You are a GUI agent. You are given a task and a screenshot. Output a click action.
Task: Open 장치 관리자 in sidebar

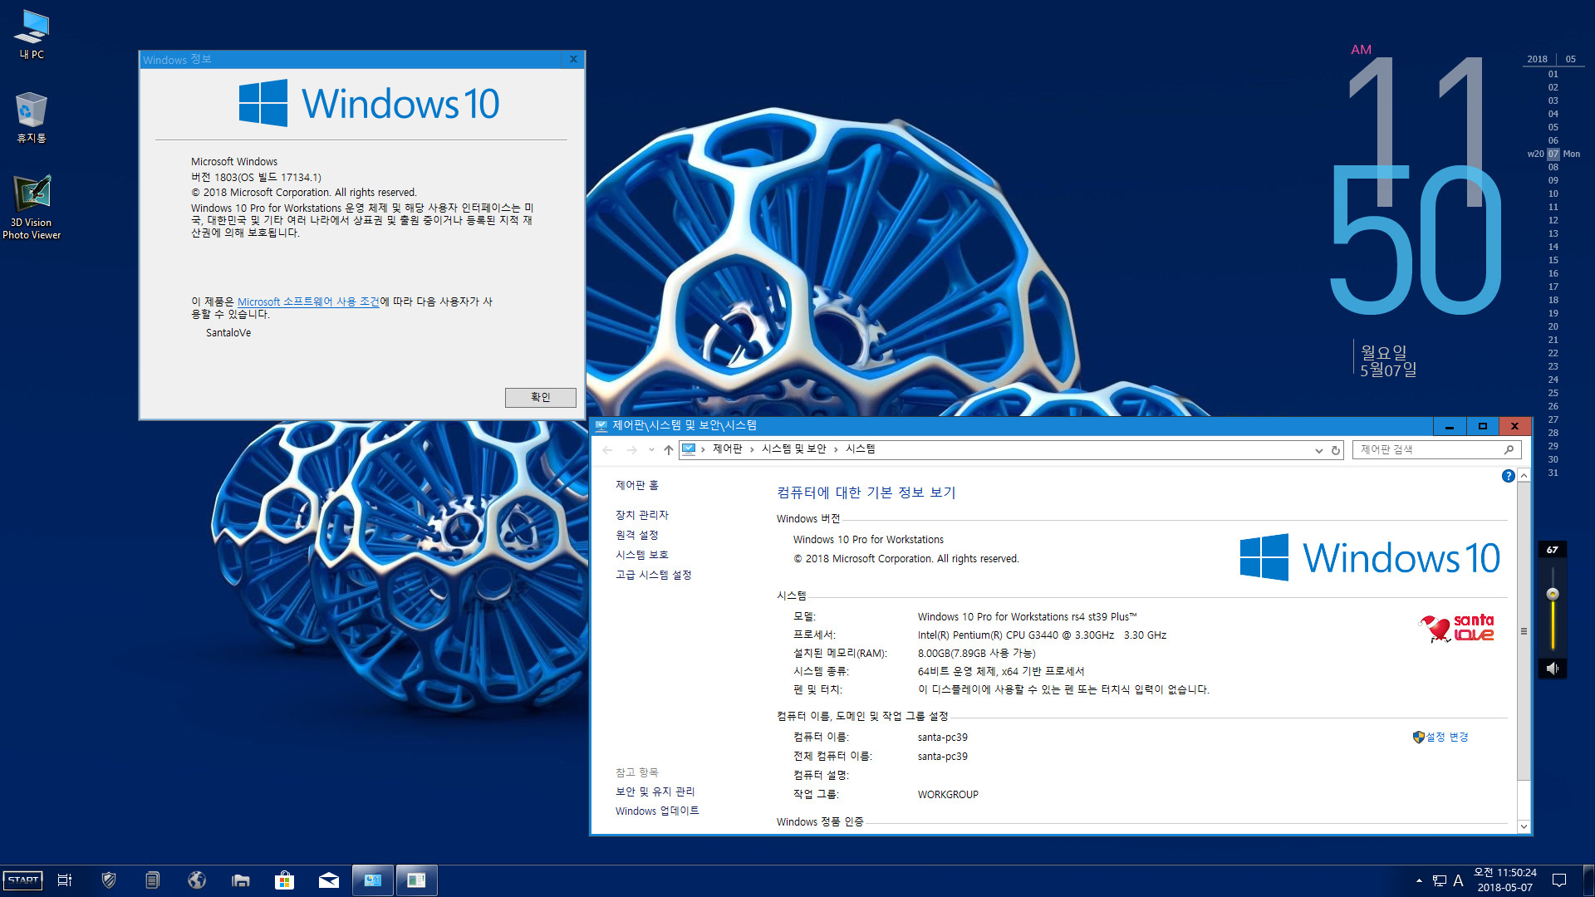[641, 515]
